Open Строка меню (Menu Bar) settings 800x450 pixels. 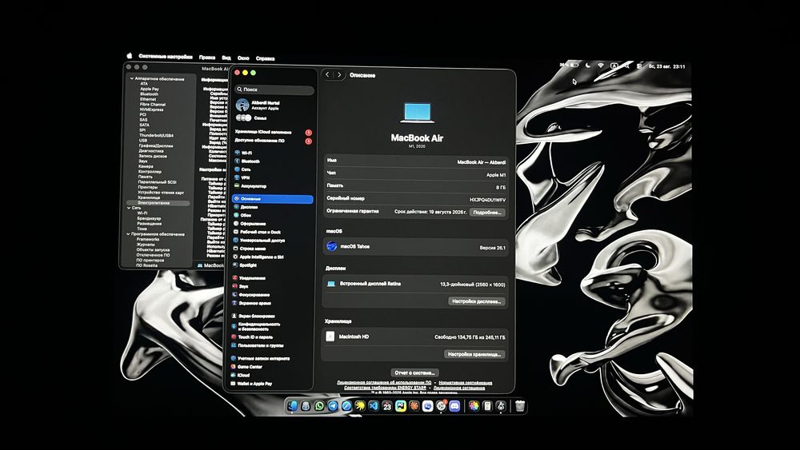250,249
